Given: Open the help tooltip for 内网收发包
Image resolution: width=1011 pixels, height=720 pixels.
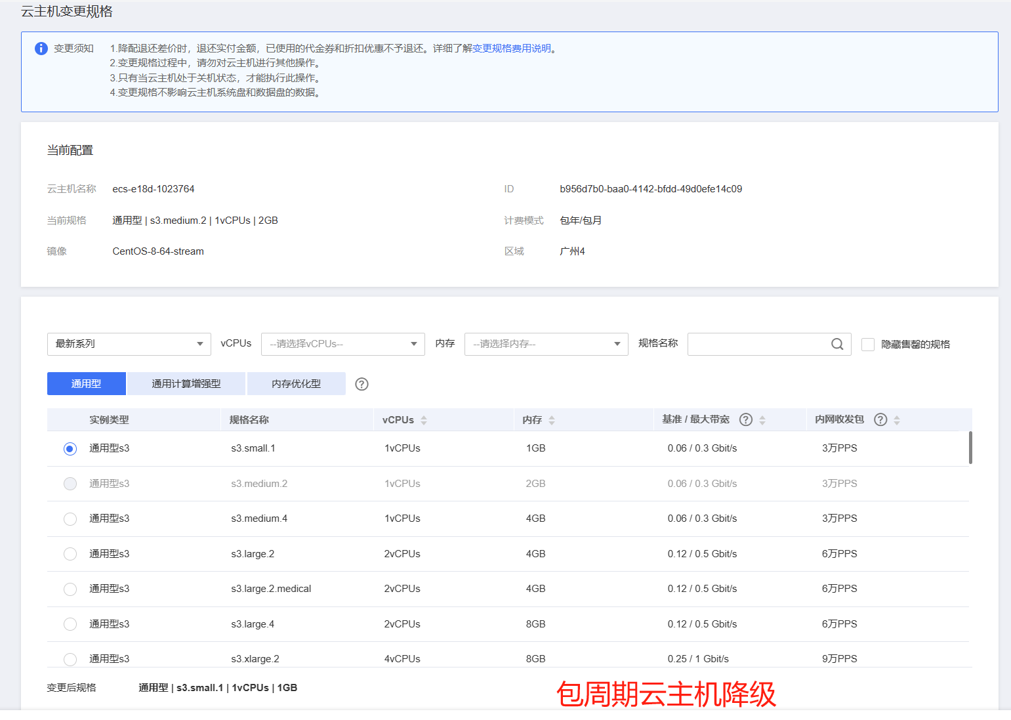Looking at the screenshot, I should [880, 419].
